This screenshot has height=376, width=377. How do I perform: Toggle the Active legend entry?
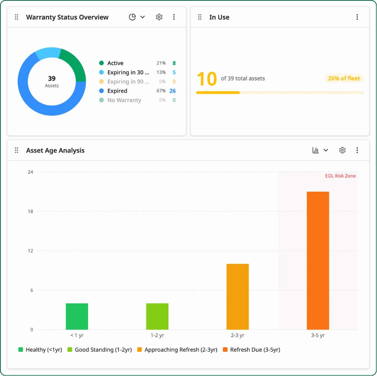(x=137, y=63)
